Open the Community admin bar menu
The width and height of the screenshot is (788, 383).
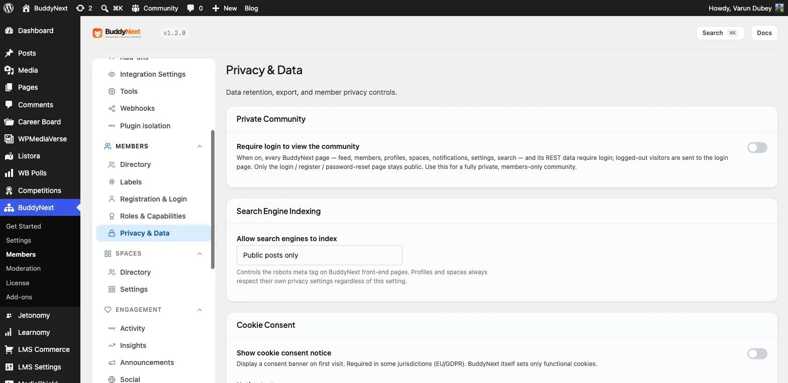coord(155,8)
